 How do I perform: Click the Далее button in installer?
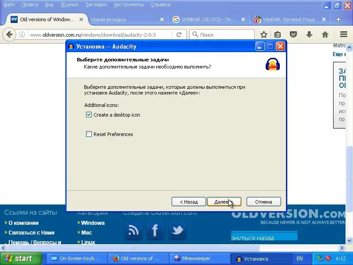pos(224,202)
